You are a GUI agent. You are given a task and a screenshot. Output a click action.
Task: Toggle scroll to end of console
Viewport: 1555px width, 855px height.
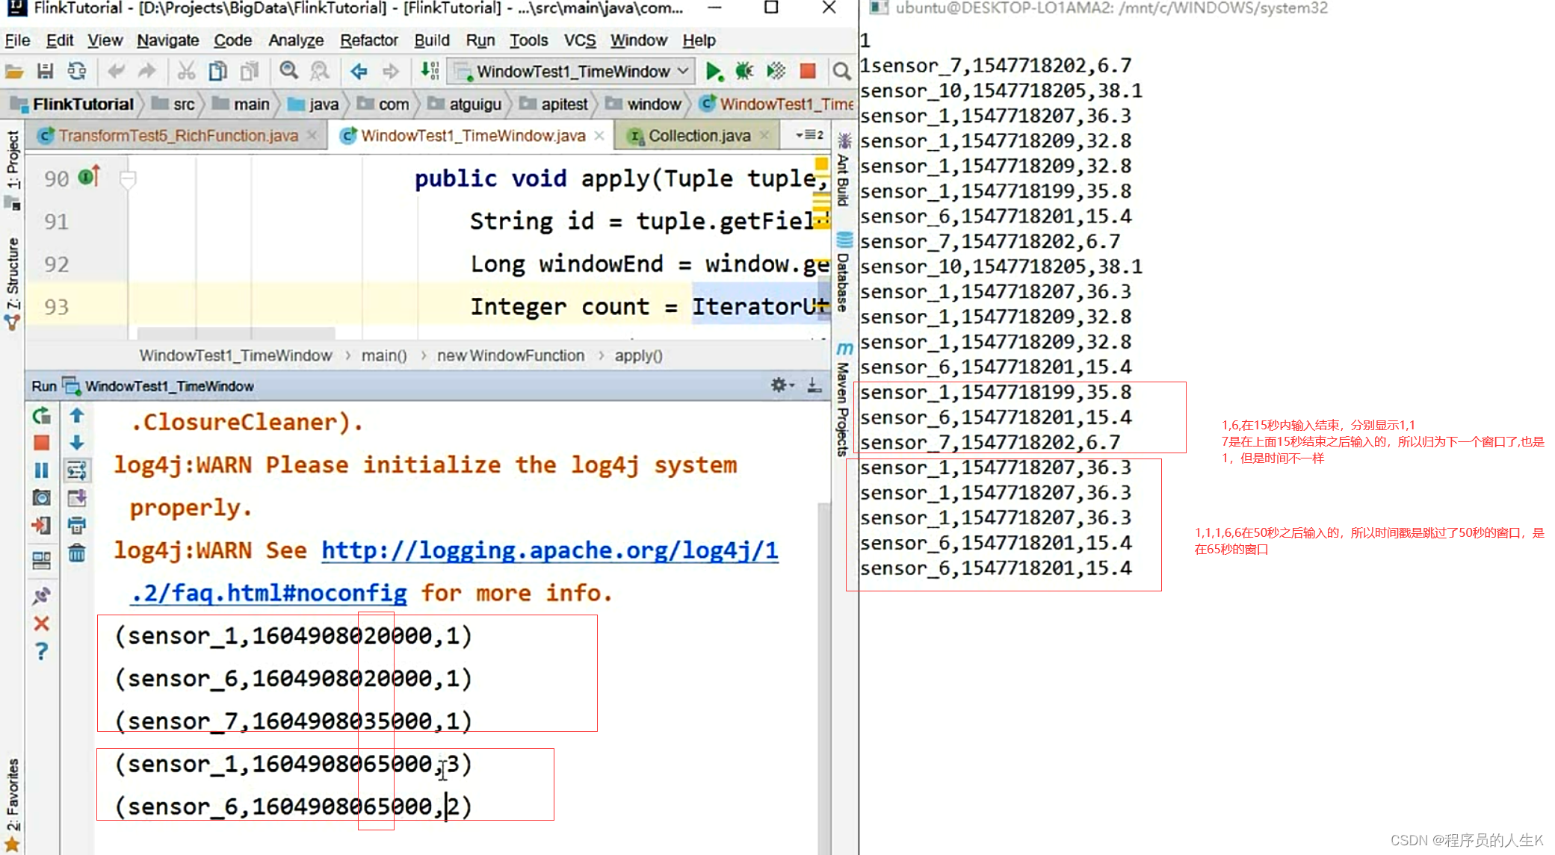click(x=77, y=498)
